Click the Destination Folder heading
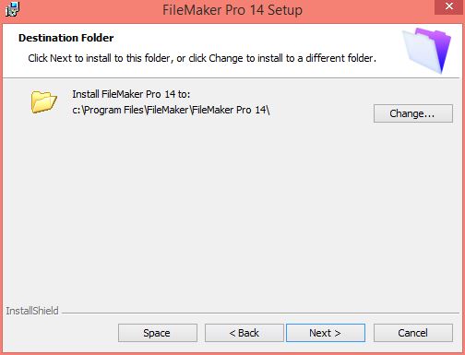 coord(66,38)
